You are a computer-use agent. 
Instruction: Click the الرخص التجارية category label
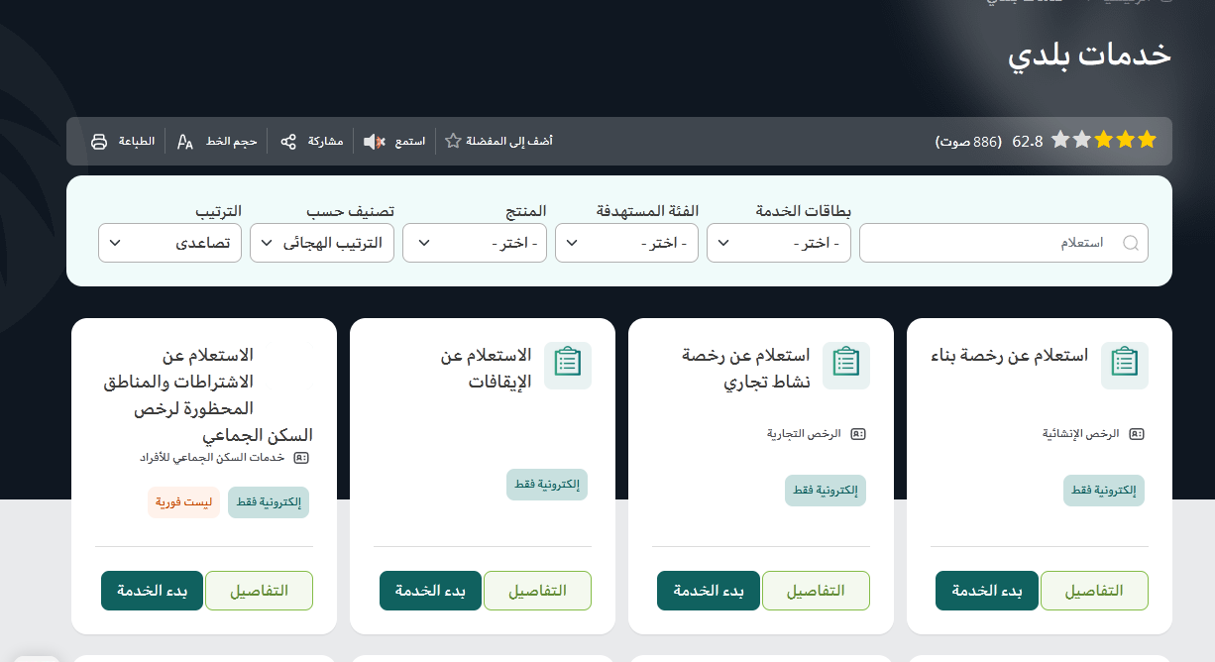[x=804, y=434]
